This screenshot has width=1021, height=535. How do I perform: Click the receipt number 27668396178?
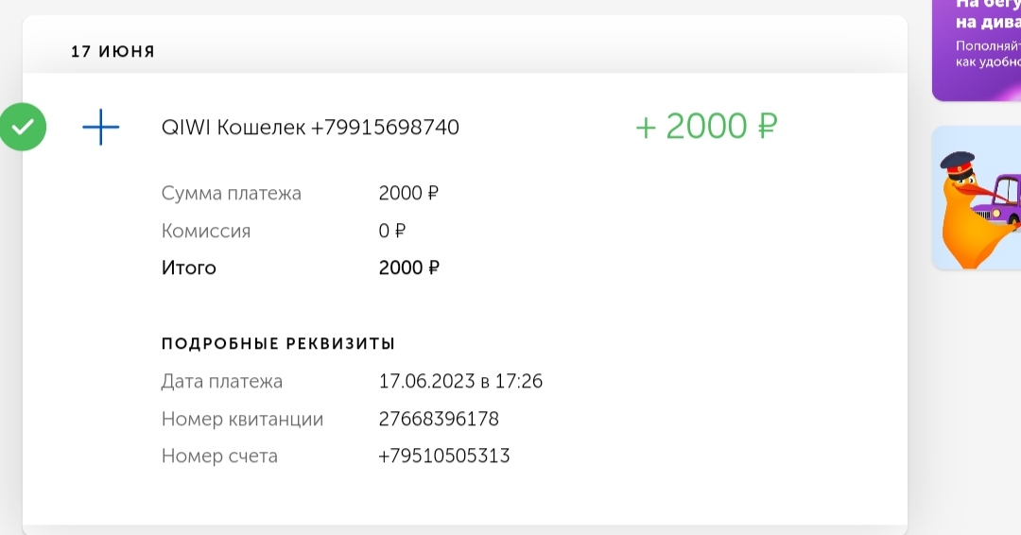[439, 419]
